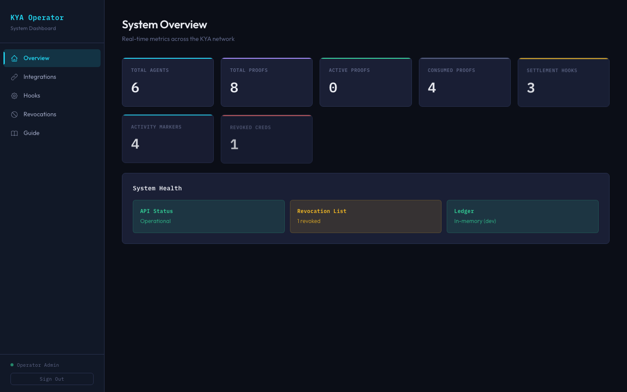The image size is (627, 392).
Task: Click the KYA Operator logo heading
Action: (x=37, y=17)
